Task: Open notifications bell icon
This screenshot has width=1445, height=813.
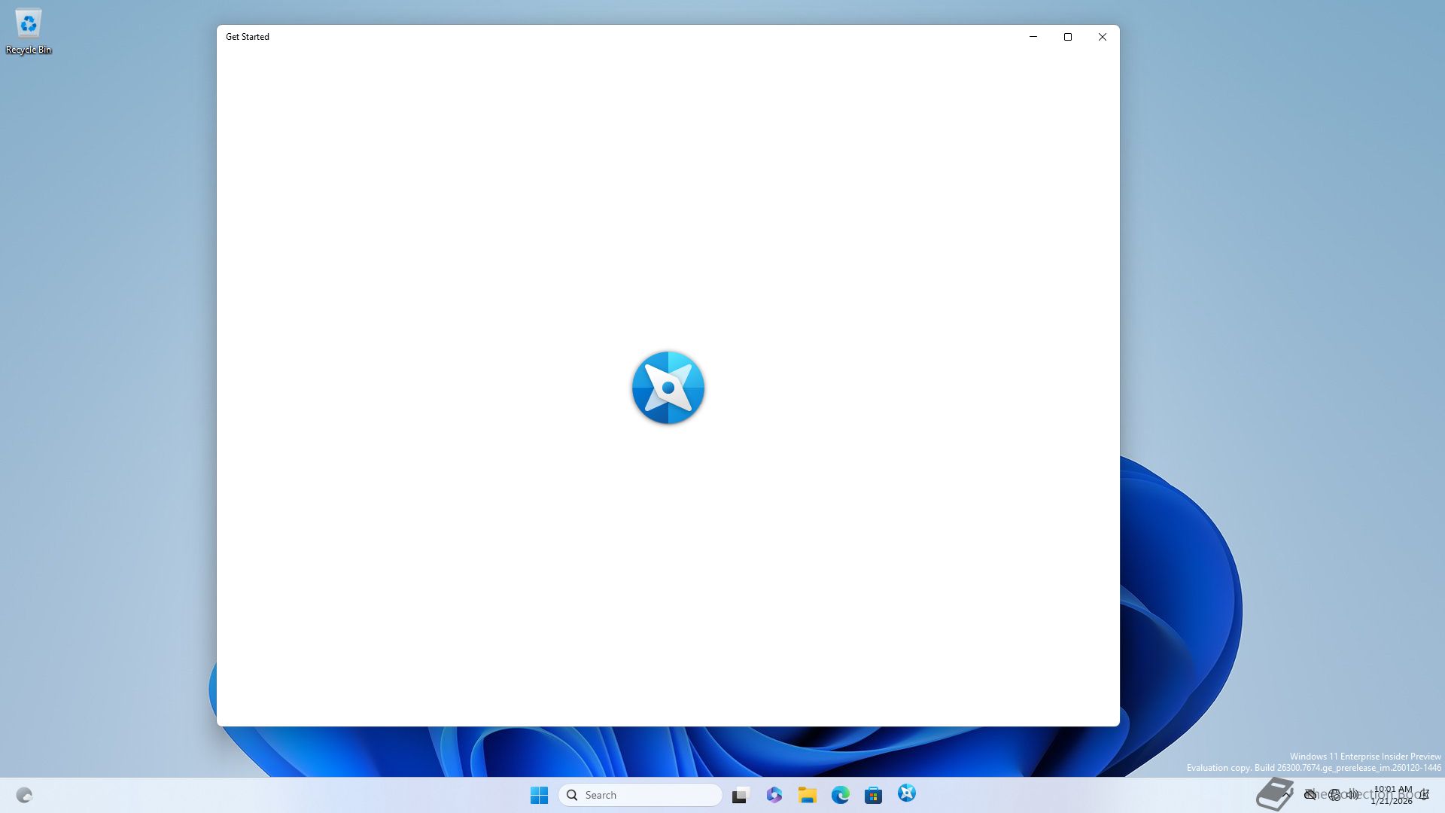Action: (x=1424, y=795)
